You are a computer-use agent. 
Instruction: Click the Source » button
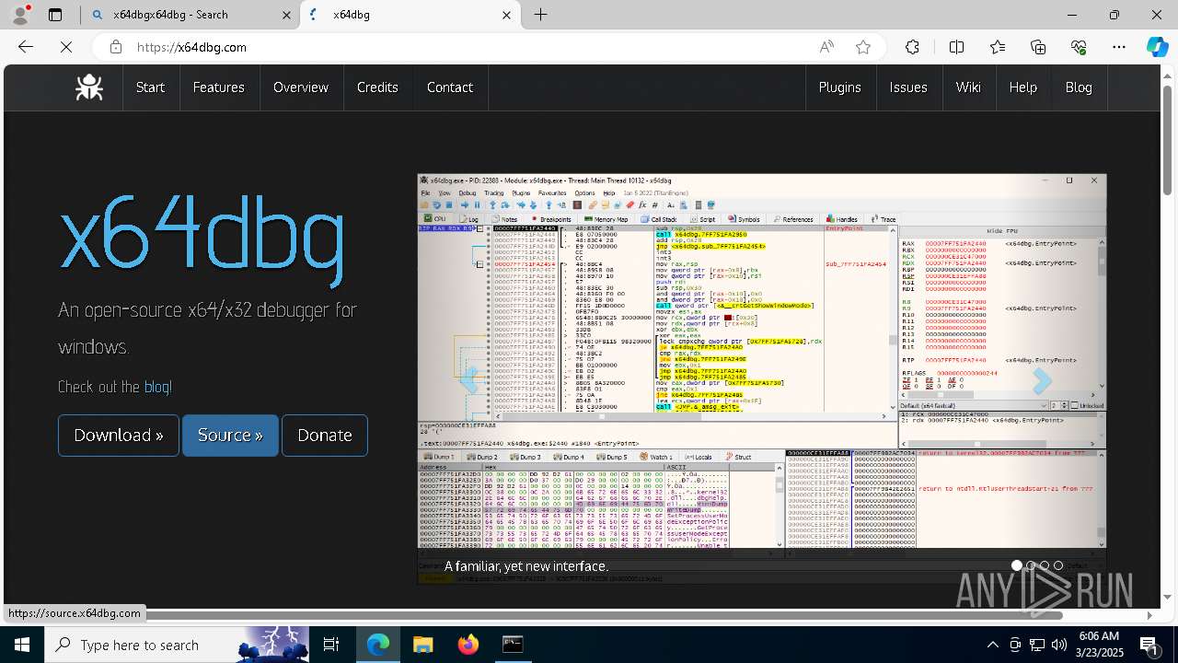coord(230,435)
